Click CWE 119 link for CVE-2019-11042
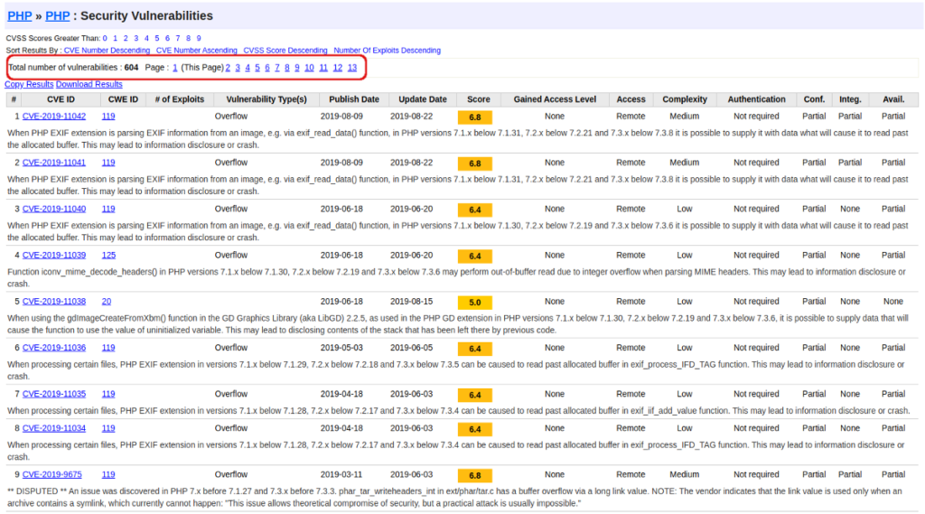 pos(108,117)
